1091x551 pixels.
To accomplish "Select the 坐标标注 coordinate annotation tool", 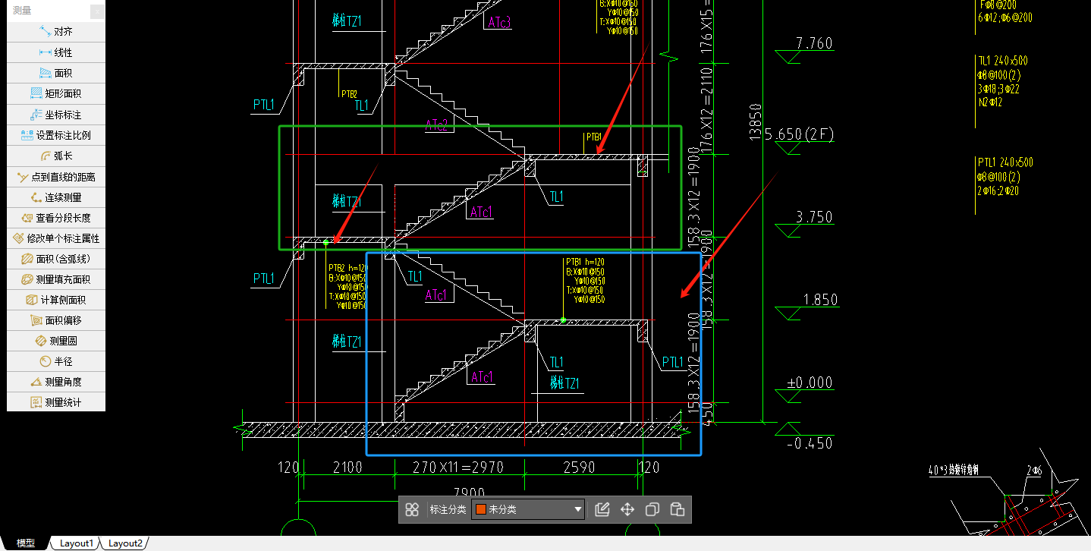I will (x=56, y=115).
